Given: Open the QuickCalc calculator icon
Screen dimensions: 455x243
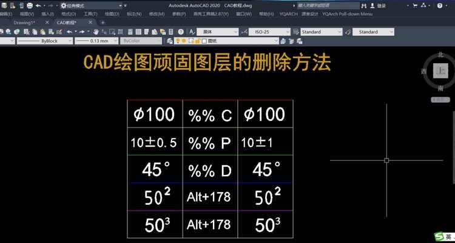Looking at the screenshot, I should click(171, 32).
